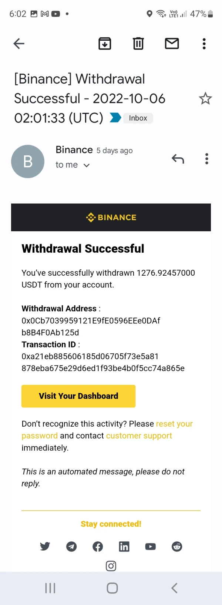Archive this Binance email
222x605 pixels.
(105, 44)
